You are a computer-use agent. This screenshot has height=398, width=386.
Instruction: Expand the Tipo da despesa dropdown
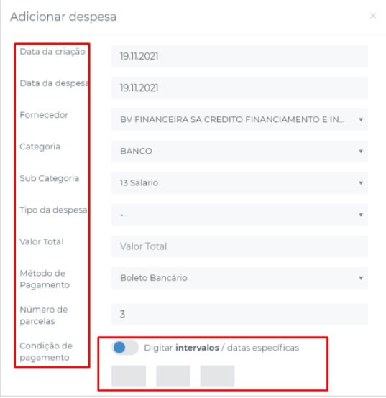pyautogui.click(x=239, y=215)
